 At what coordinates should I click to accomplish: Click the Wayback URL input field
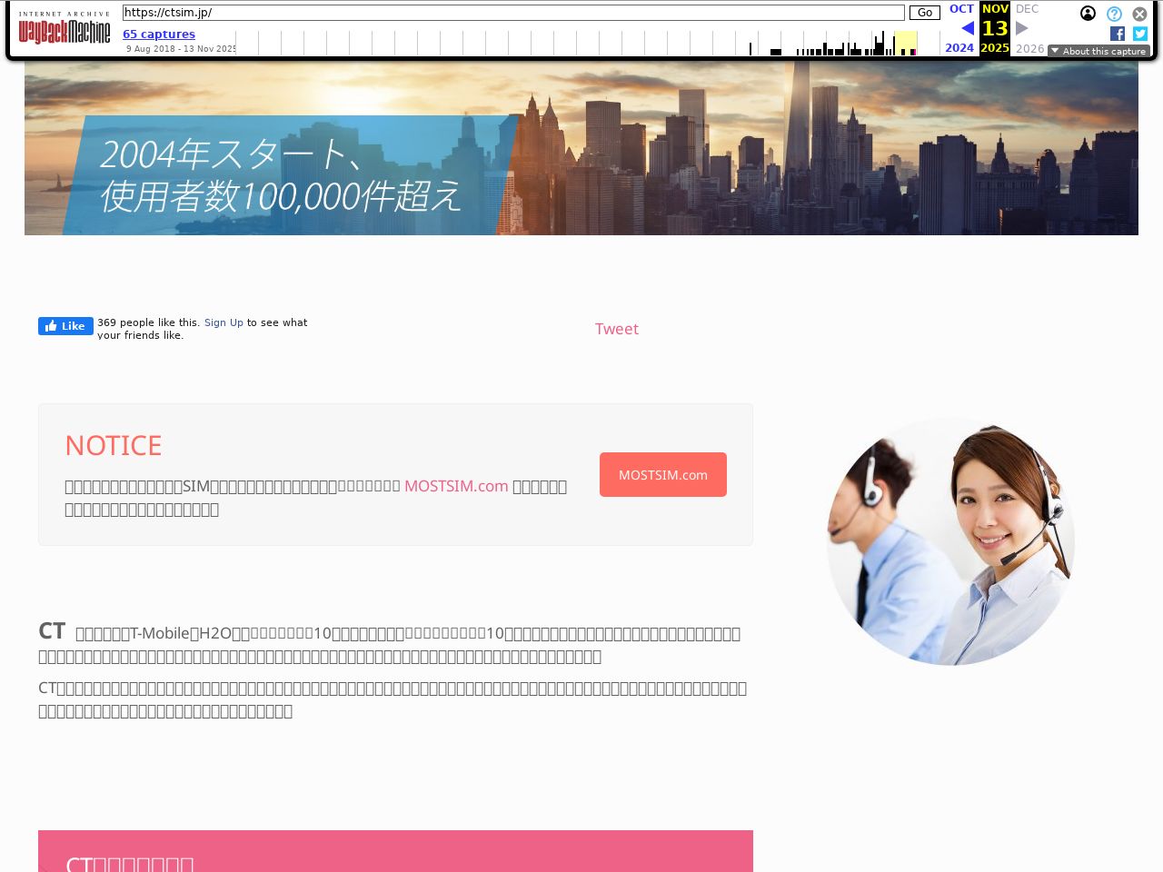pyautogui.click(x=513, y=13)
